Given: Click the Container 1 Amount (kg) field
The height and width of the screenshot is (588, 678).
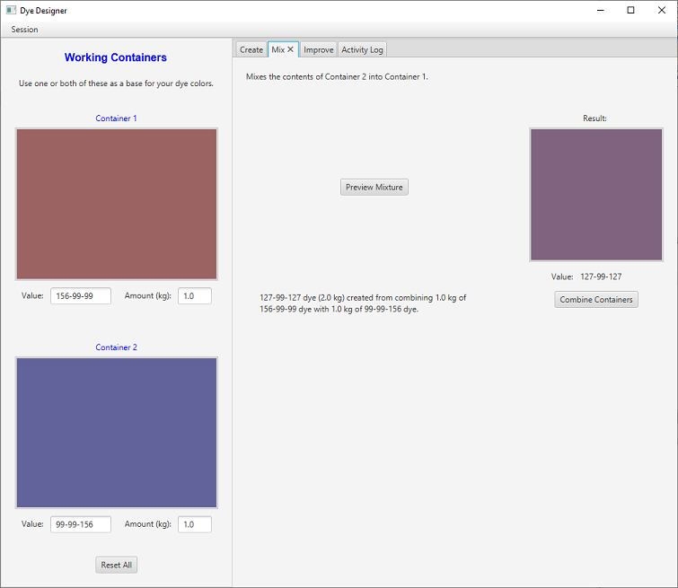Looking at the screenshot, I should click(x=194, y=295).
